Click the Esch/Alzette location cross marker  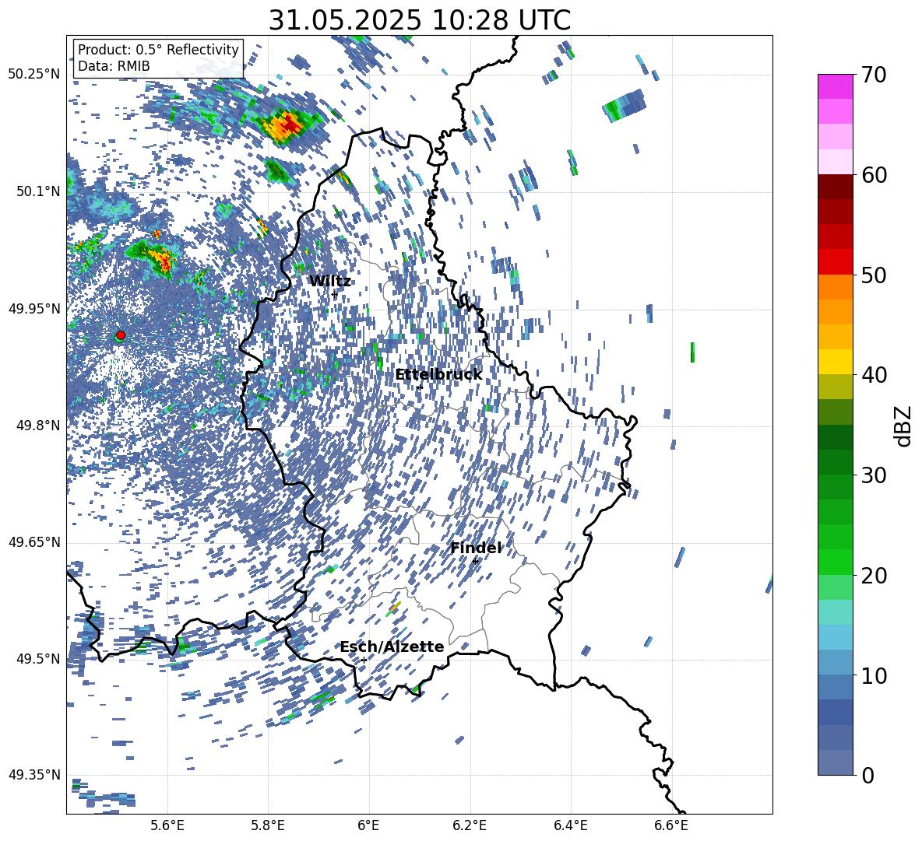(x=364, y=660)
